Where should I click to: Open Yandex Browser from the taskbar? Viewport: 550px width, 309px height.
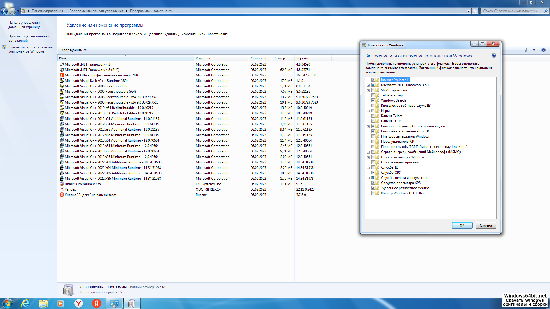[79, 303]
